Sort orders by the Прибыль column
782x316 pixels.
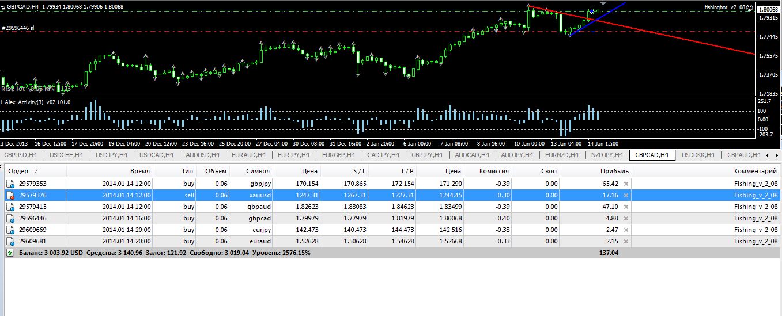pos(596,171)
